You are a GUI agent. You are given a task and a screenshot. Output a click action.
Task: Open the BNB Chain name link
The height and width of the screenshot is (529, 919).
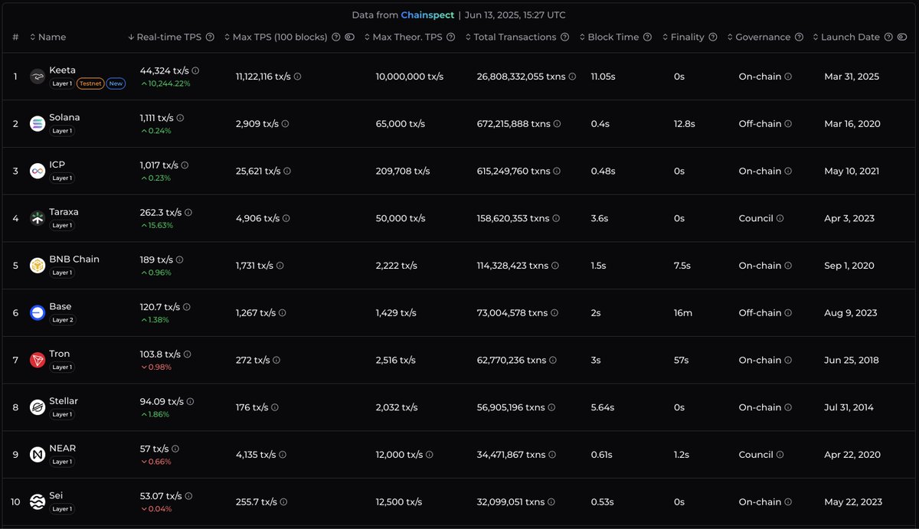pos(74,260)
